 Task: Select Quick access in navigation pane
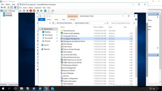48,29
